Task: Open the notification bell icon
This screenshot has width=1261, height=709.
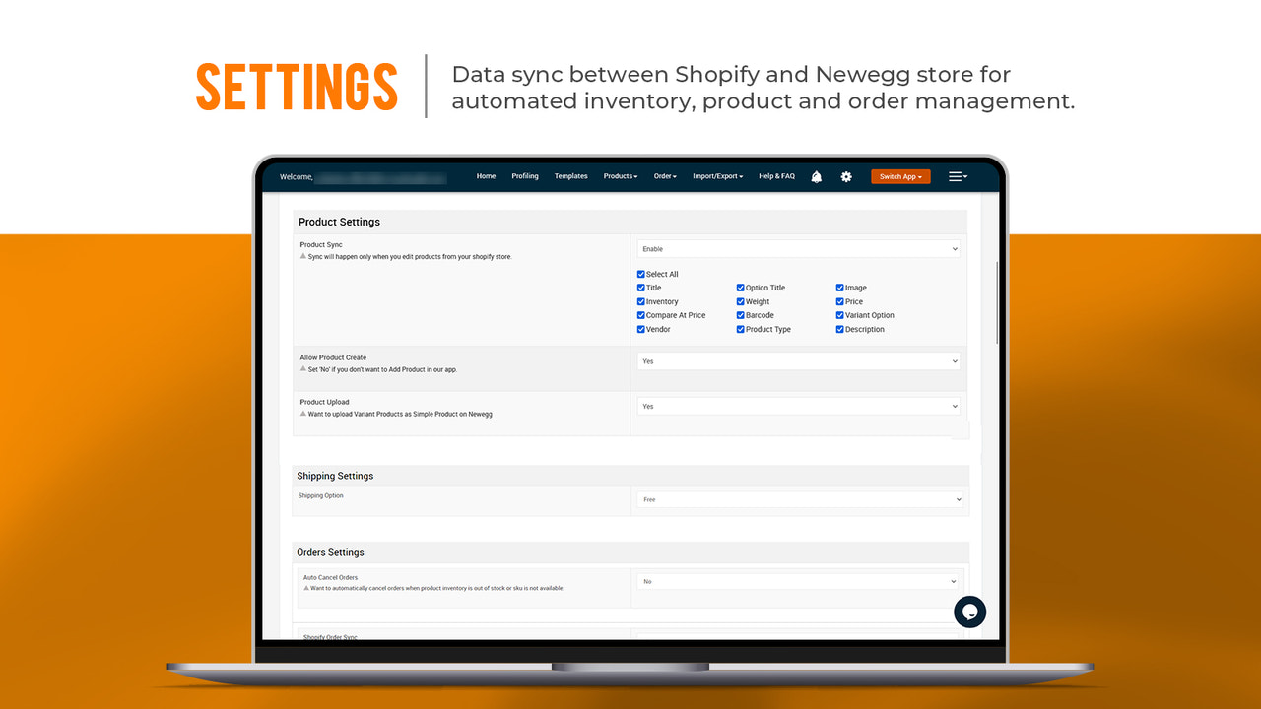Action: [x=816, y=176]
